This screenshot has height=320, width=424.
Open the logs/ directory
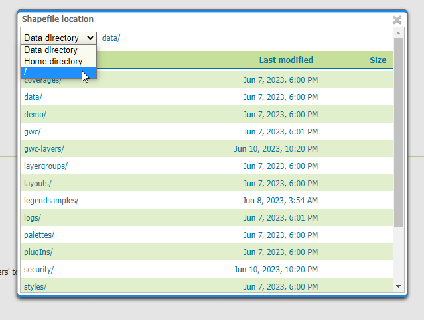[33, 217]
